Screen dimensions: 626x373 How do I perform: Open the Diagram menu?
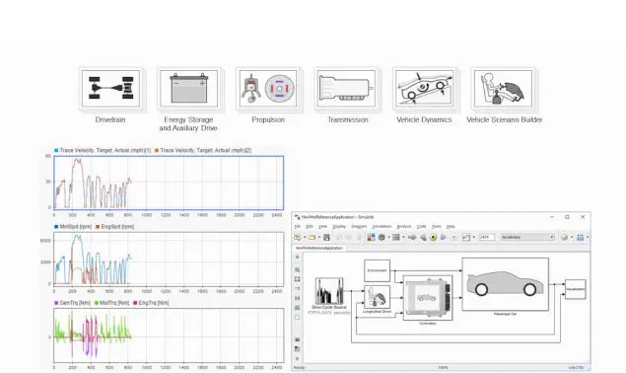click(359, 227)
